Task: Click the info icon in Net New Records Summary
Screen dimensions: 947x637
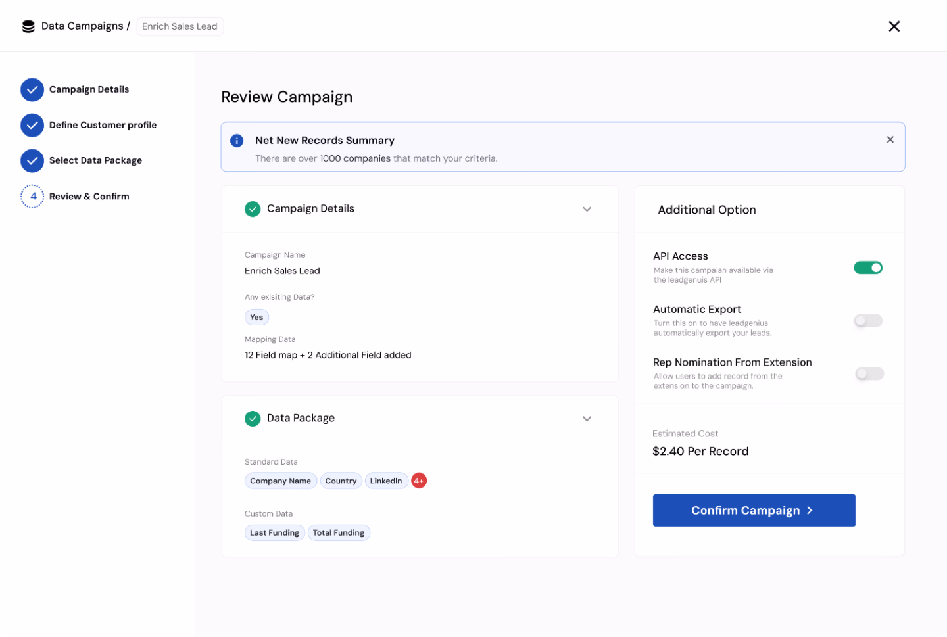Action: coord(236,140)
